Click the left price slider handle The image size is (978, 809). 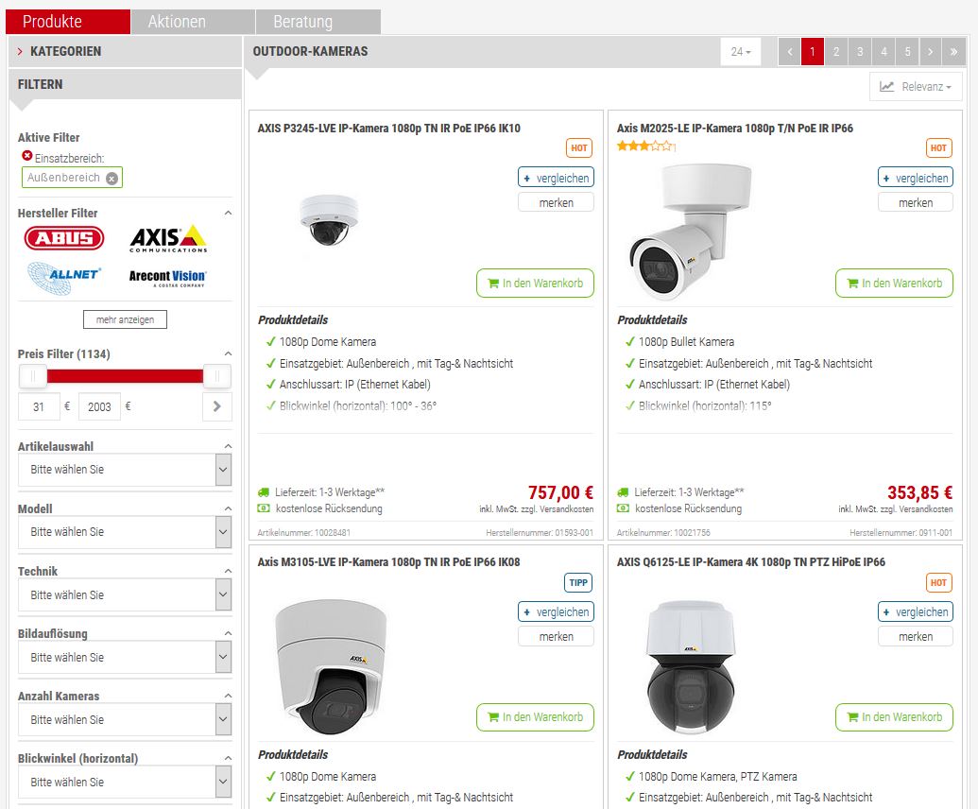pos(32,376)
